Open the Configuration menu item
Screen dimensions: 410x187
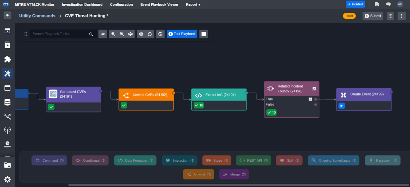[121, 5]
